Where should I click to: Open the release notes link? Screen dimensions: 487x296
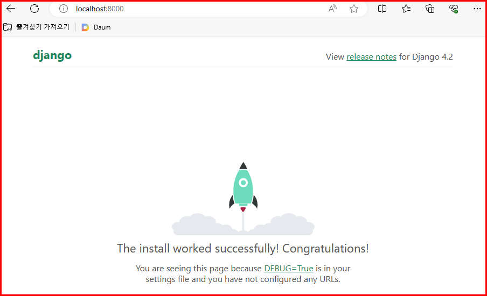pyautogui.click(x=372, y=57)
